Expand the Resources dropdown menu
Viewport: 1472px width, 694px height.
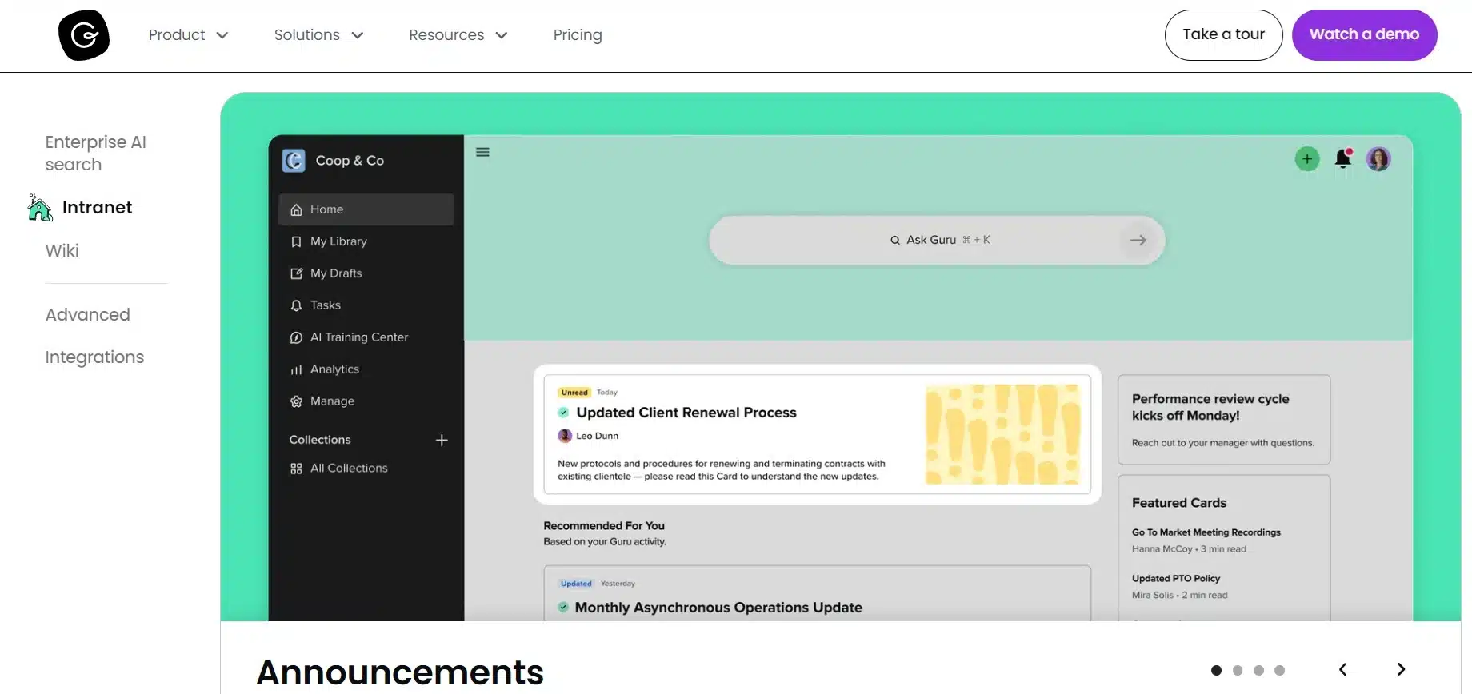click(x=458, y=35)
